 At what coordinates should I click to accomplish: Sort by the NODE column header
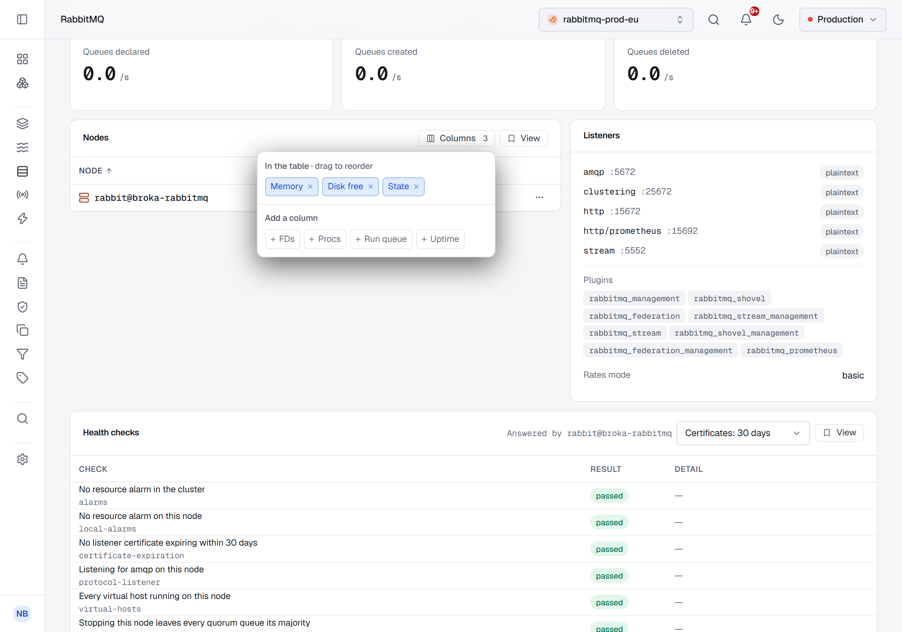96,171
